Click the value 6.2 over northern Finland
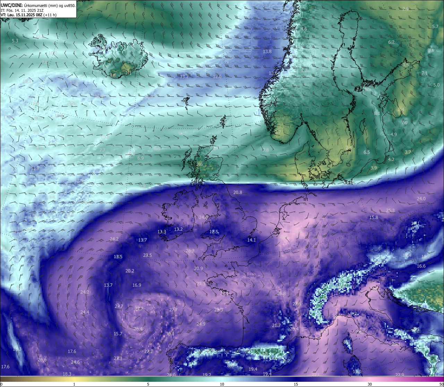 [391, 42]
